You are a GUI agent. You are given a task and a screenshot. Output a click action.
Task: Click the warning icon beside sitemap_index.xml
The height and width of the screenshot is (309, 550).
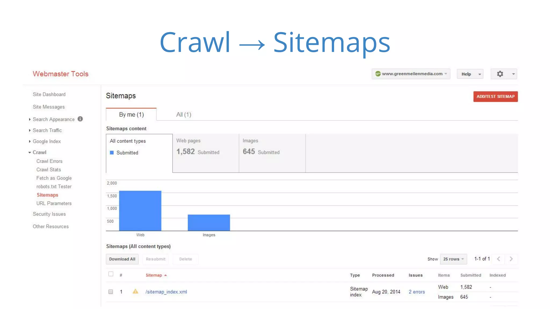135,291
